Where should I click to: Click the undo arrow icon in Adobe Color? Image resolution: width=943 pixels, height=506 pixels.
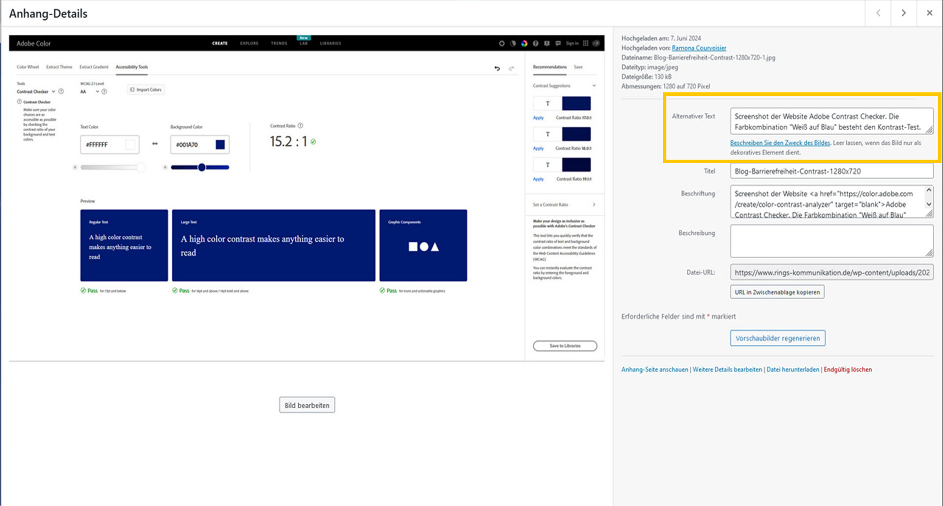click(497, 68)
